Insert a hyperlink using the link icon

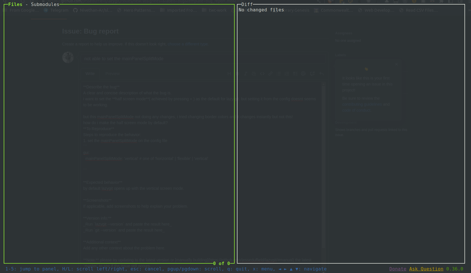pyautogui.click(x=270, y=74)
